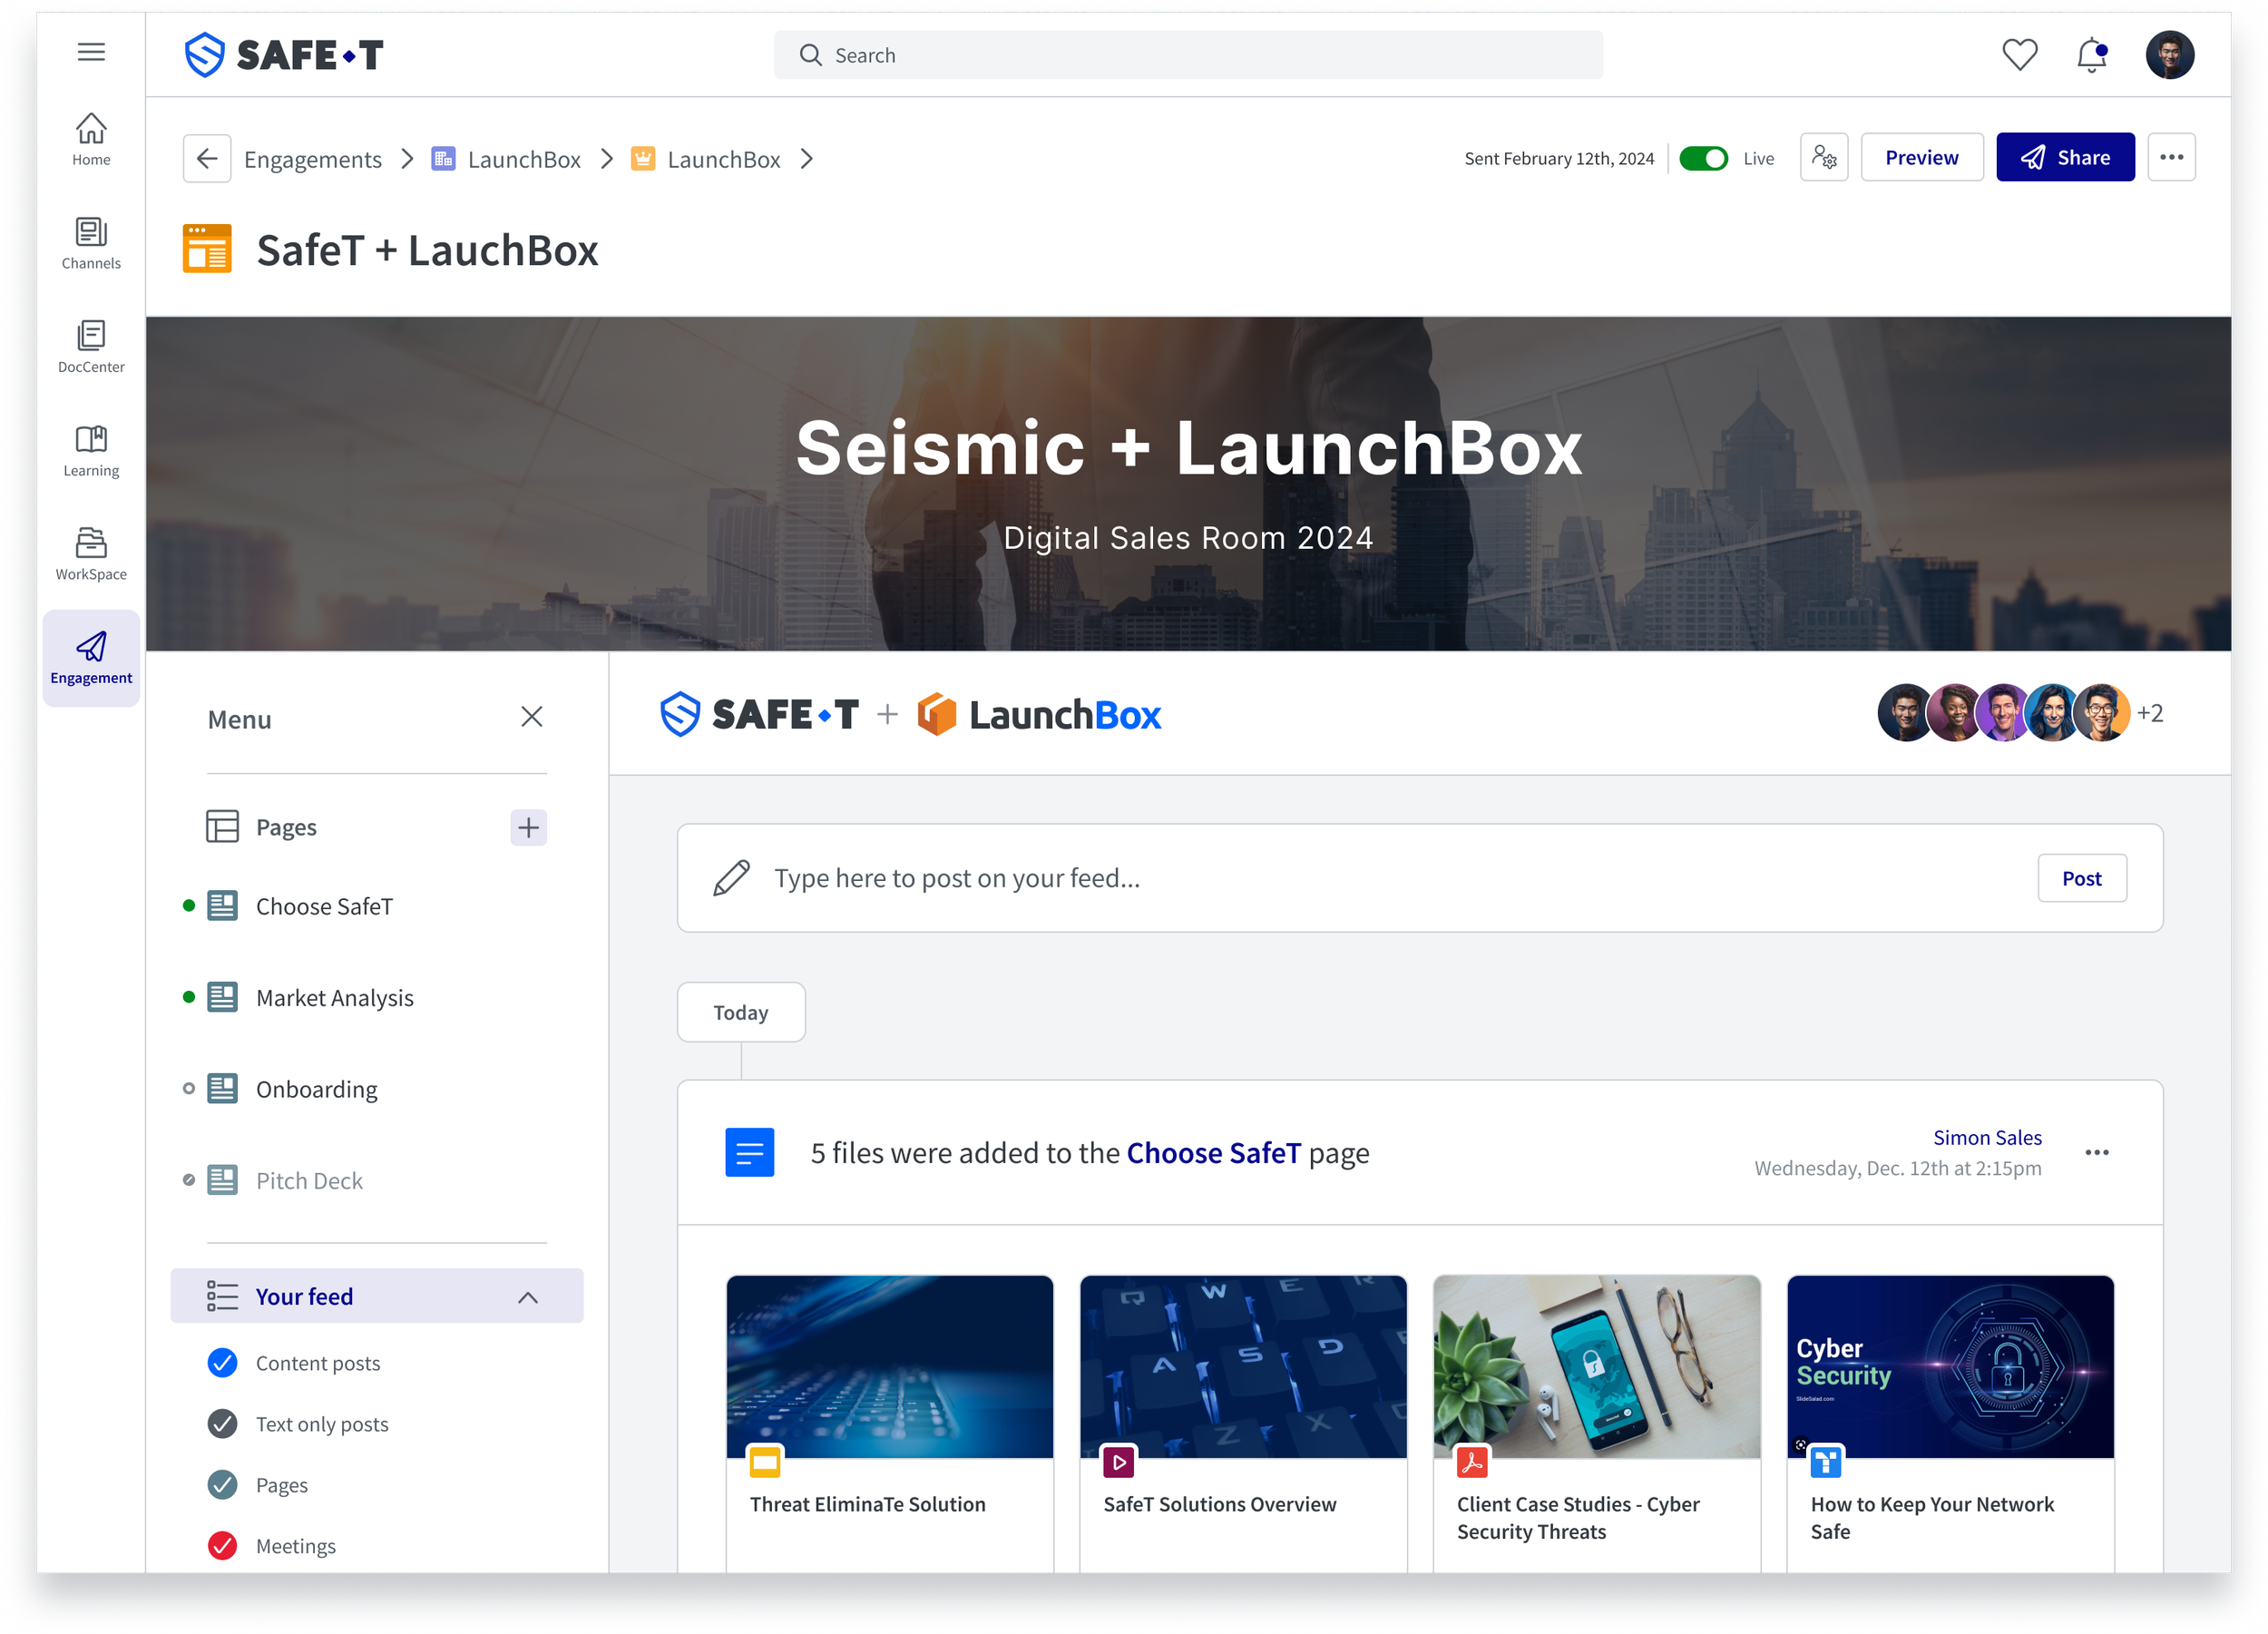2268x1634 pixels.
Task: Click the hamburger menu icon
Action: pos(91,52)
